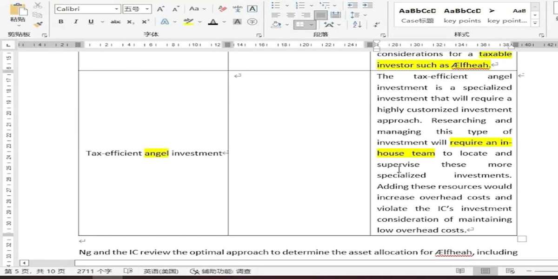Screen dimensions: 558x279
Task: Click the Clear Formatting eraser icon
Action: 223,9
